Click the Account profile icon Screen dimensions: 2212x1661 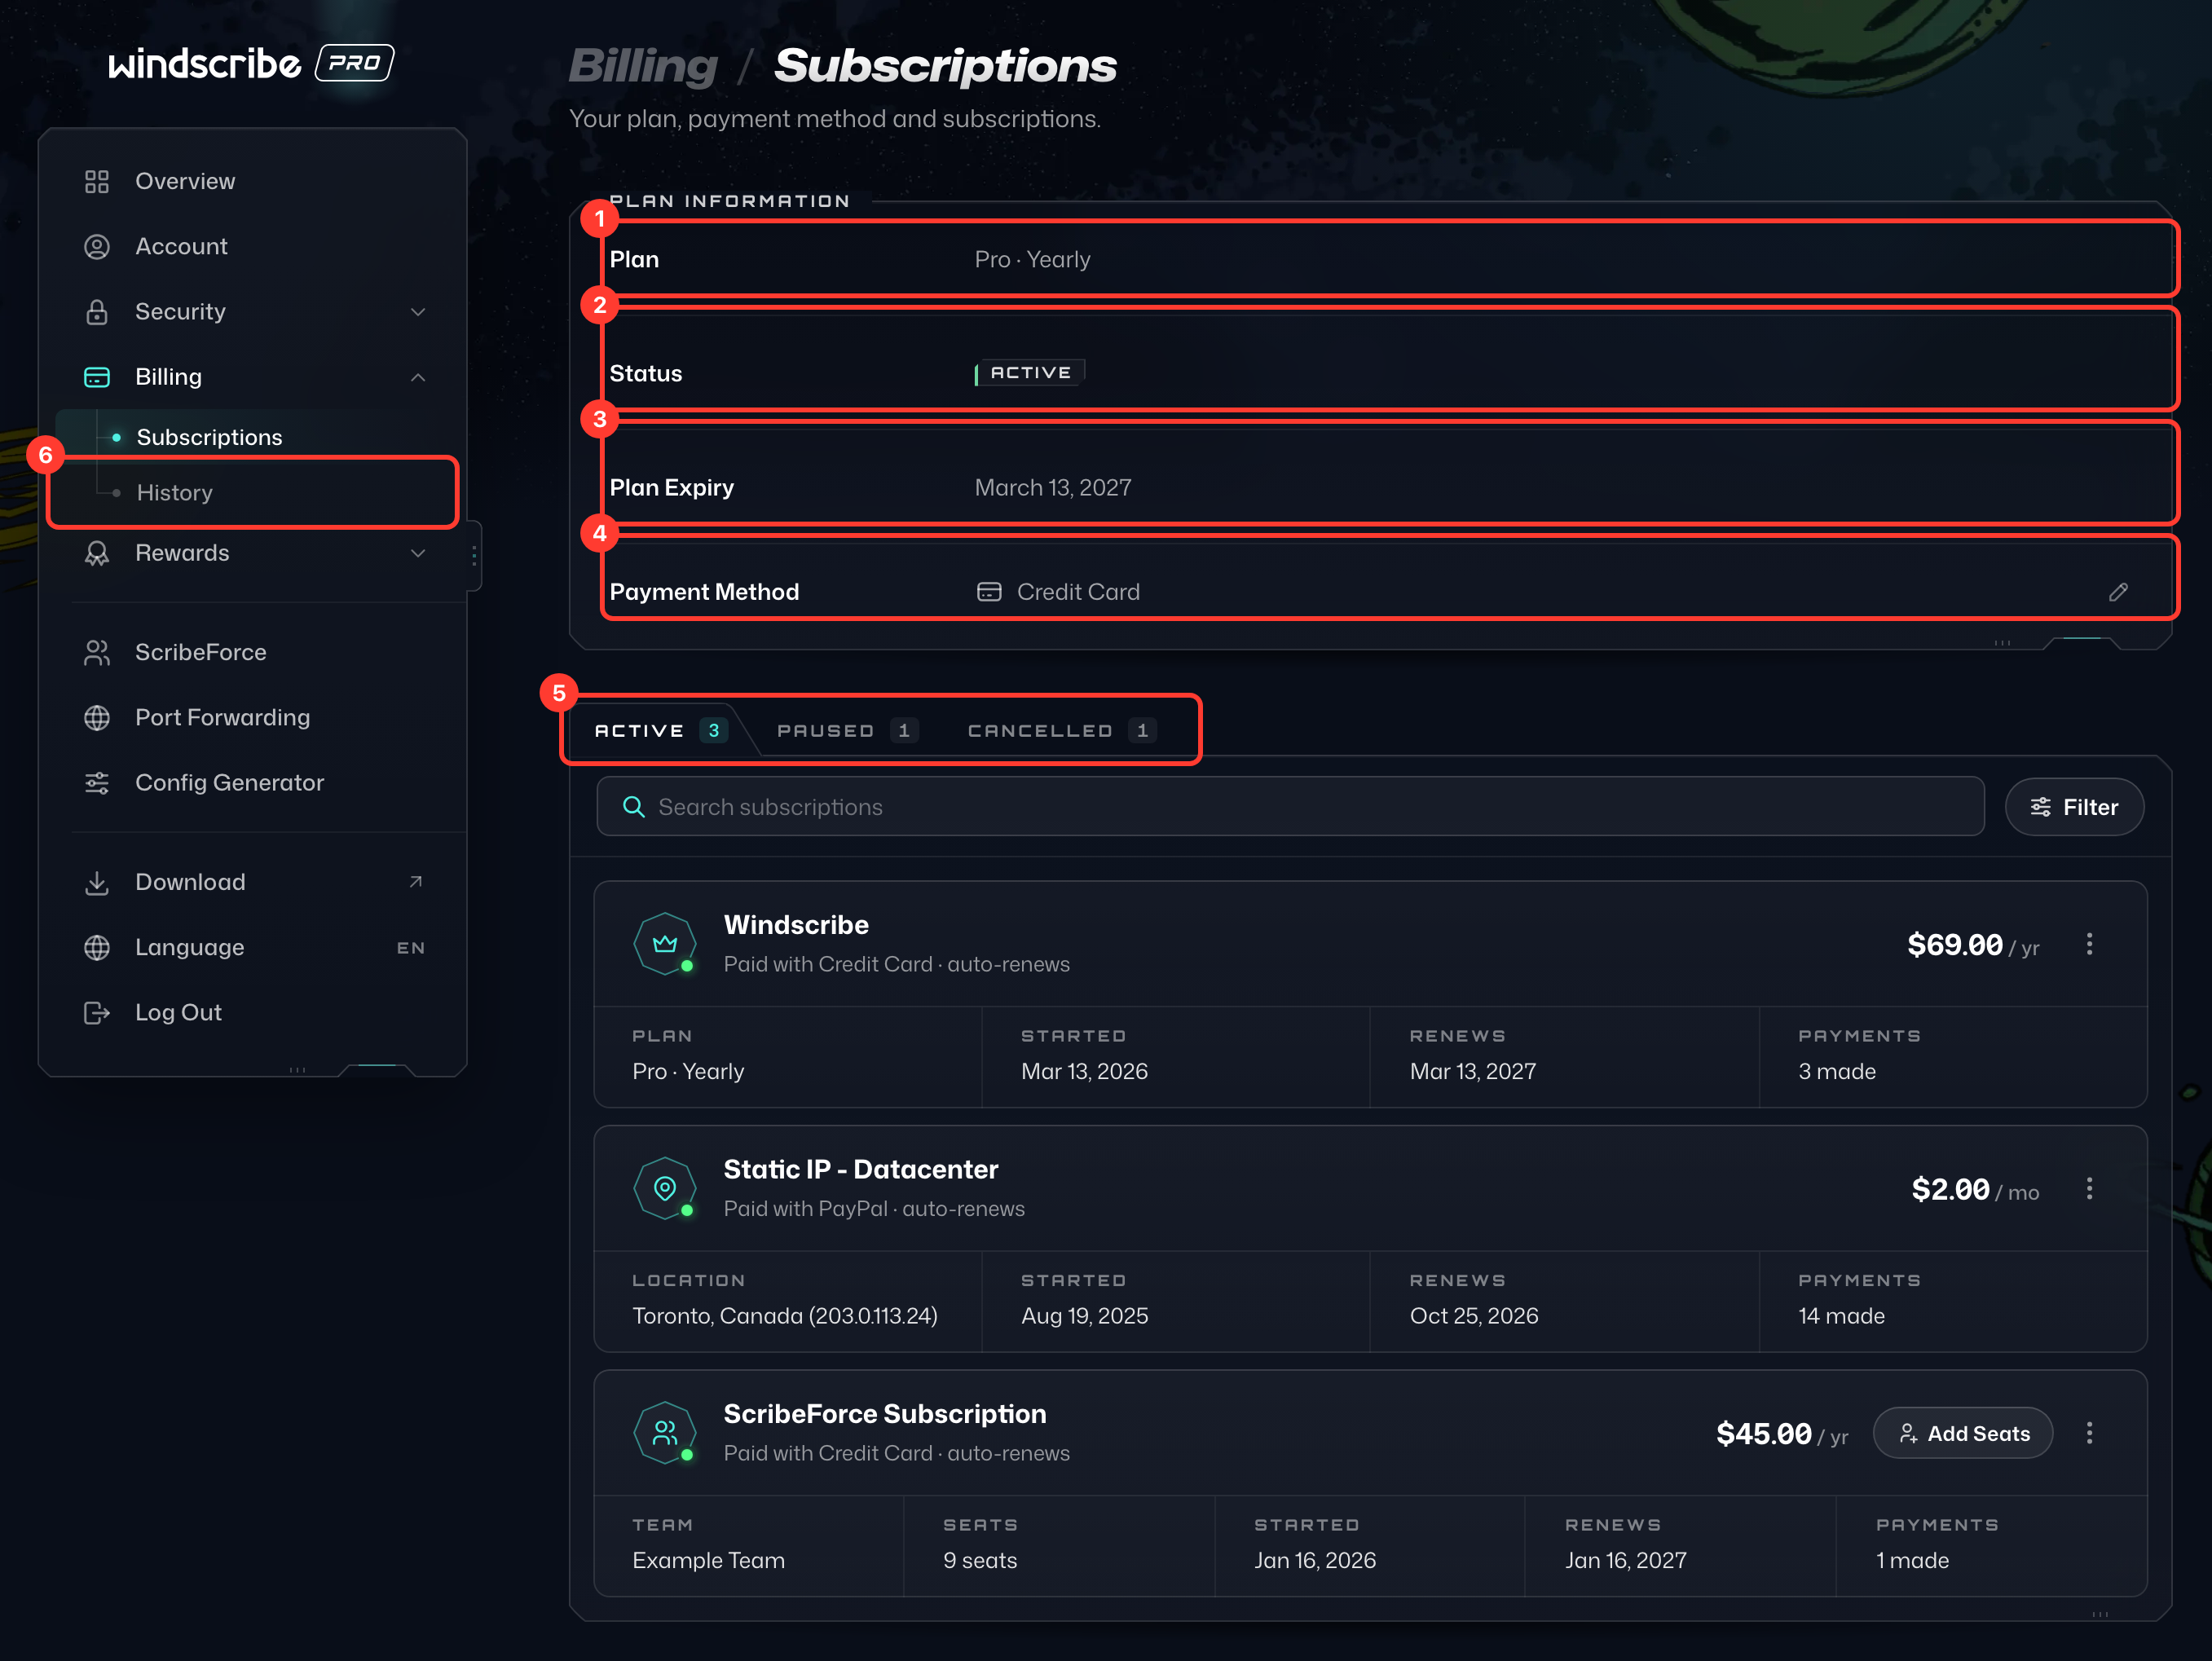tap(97, 246)
